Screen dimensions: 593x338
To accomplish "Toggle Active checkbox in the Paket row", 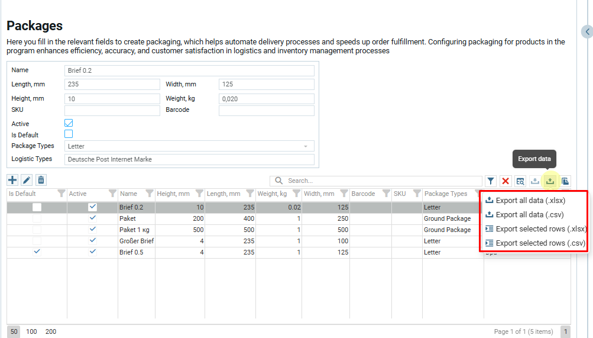I will click(92, 218).
